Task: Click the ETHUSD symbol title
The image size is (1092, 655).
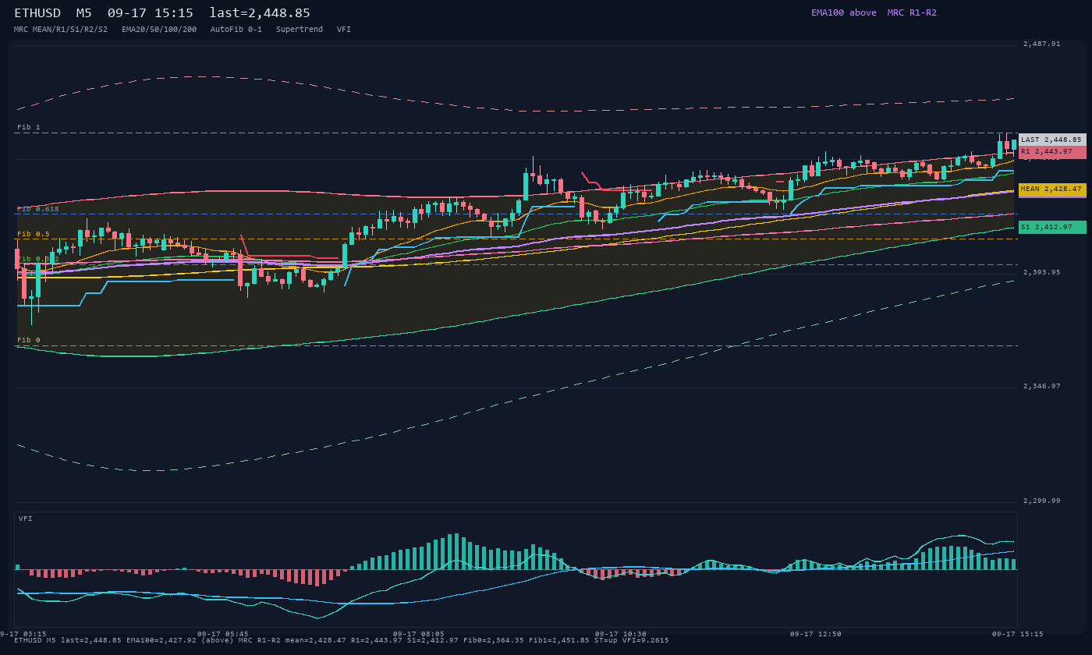Action: (37, 13)
